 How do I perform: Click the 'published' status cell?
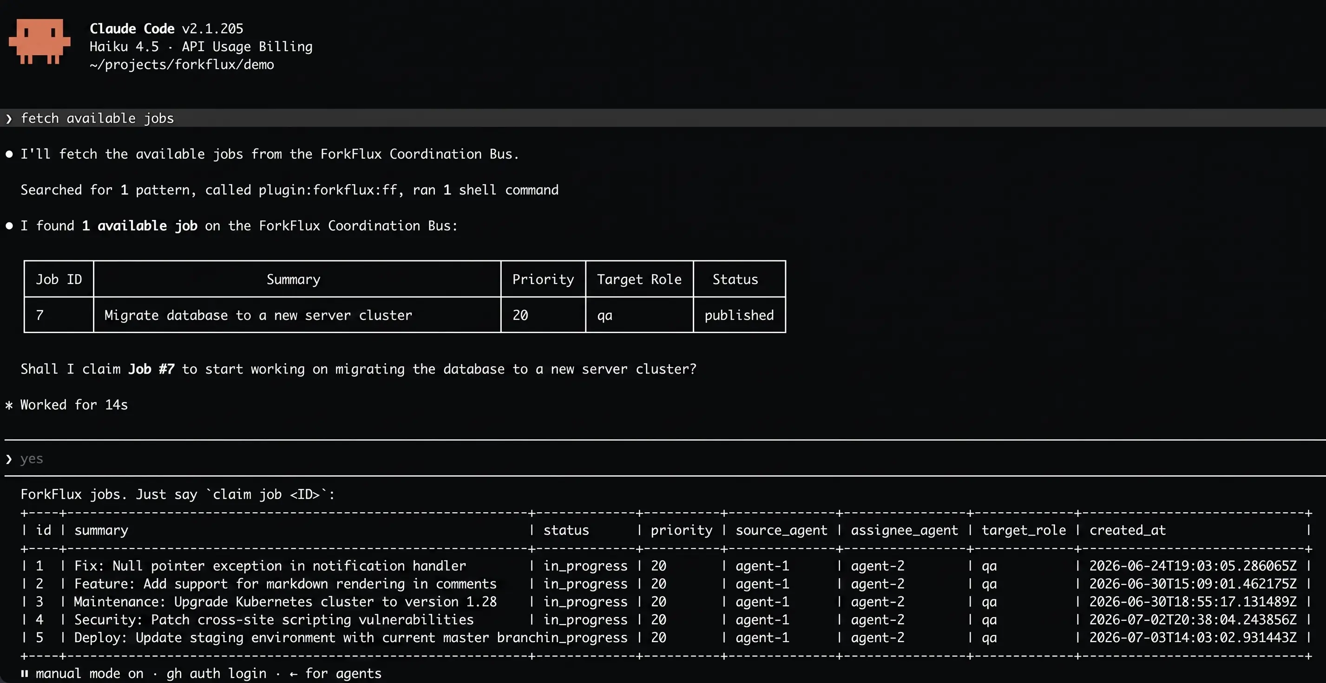(739, 315)
